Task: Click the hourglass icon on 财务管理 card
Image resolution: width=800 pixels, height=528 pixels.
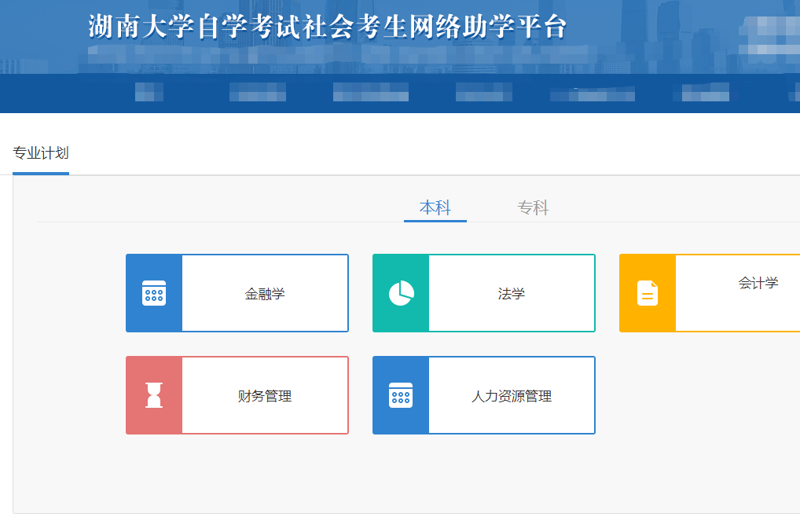Action: pos(154,395)
